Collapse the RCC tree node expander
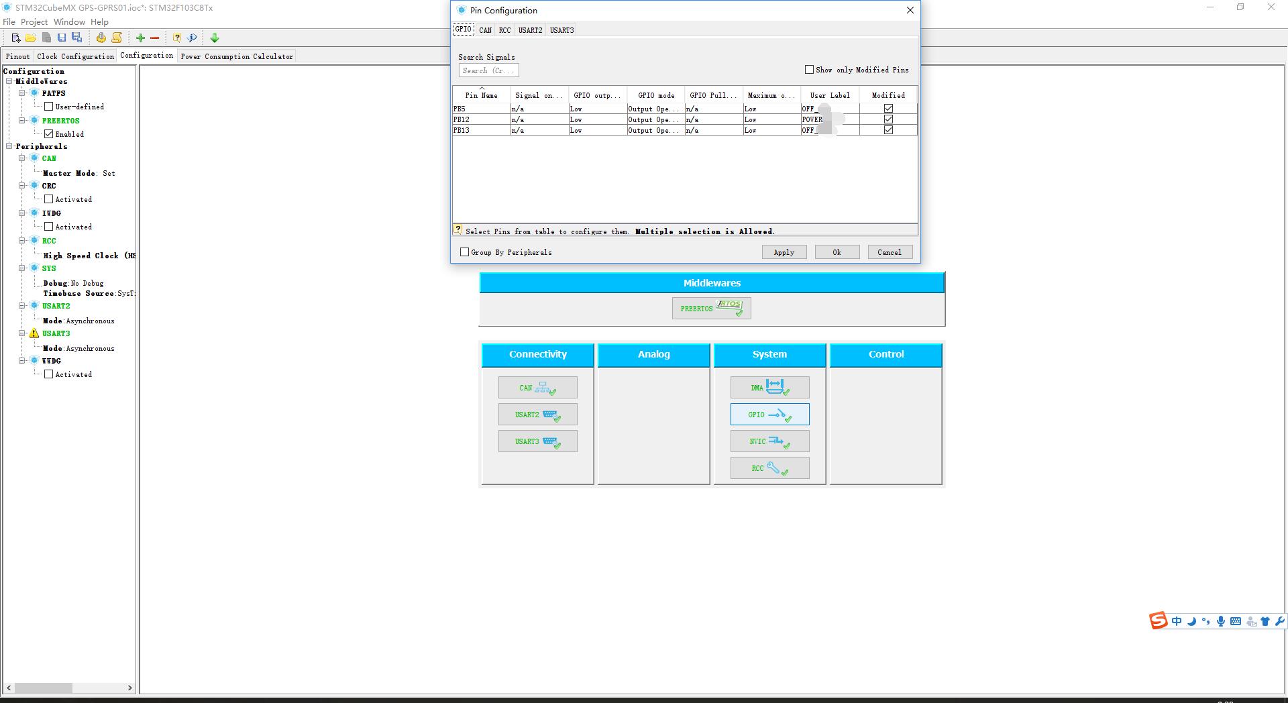 point(21,240)
